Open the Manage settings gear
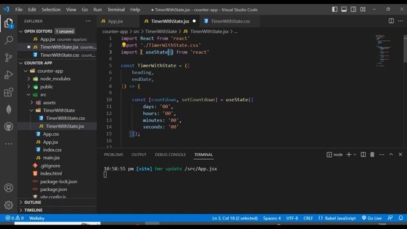This screenshot has height=229, width=407. point(8,205)
